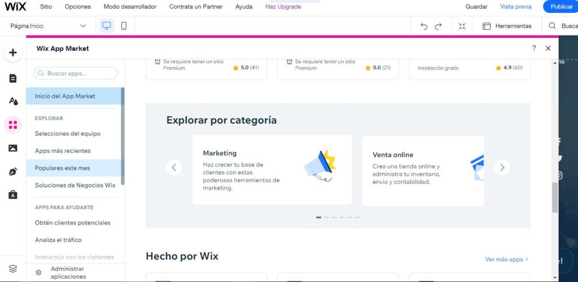Click the Undo arrow in toolbar
Image resolution: width=578 pixels, height=282 pixels.
click(x=424, y=26)
